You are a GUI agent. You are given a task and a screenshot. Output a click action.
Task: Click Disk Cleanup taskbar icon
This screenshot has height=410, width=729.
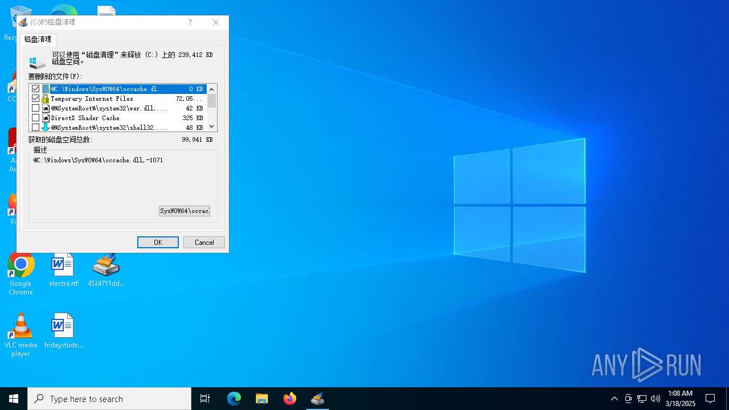pos(318,399)
